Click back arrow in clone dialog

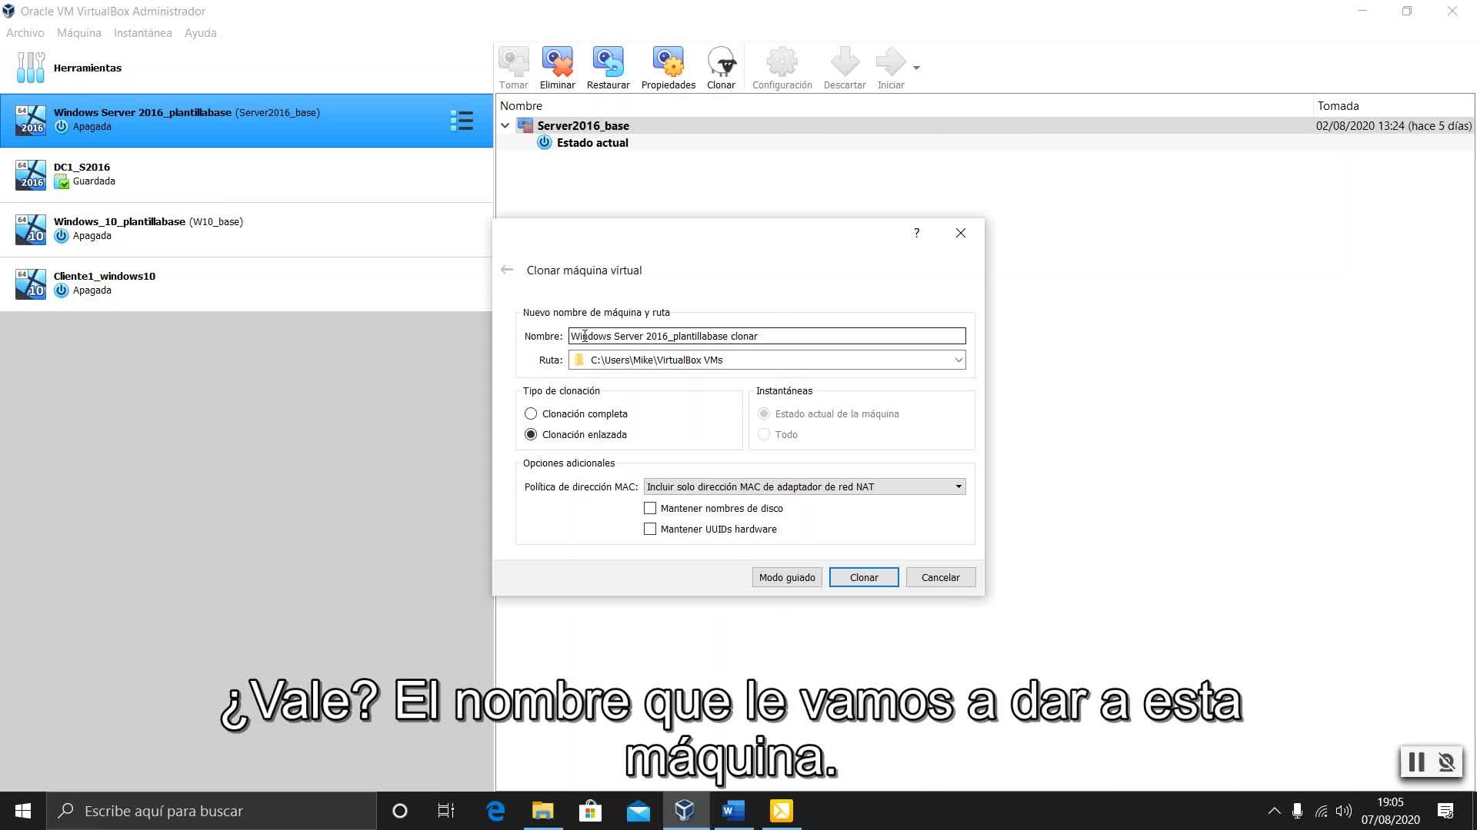pyautogui.click(x=507, y=270)
